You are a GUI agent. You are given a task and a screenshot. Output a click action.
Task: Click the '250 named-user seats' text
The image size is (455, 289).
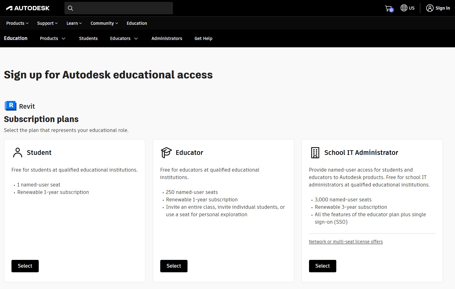point(192,192)
